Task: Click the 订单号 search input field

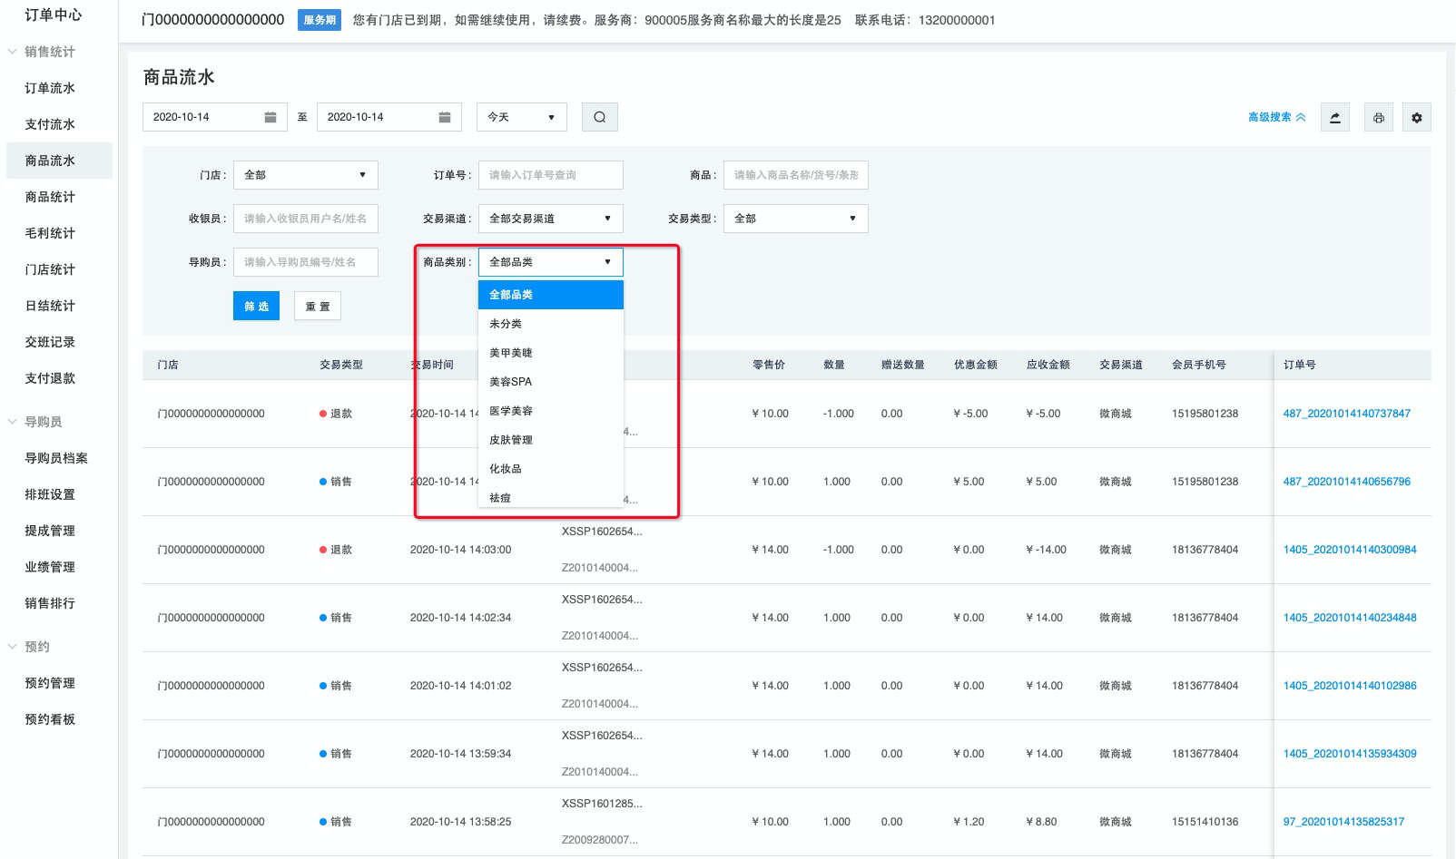Action: pos(550,175)
